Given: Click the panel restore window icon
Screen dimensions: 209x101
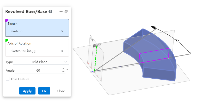Looking at the screenshot, I should (66, 11).
